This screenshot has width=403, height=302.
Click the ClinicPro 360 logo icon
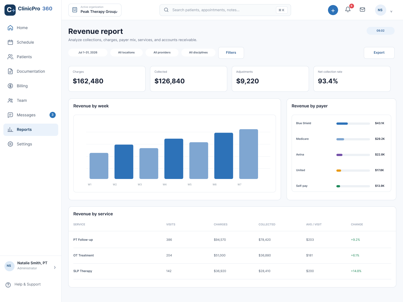click(x=10, y=10)
